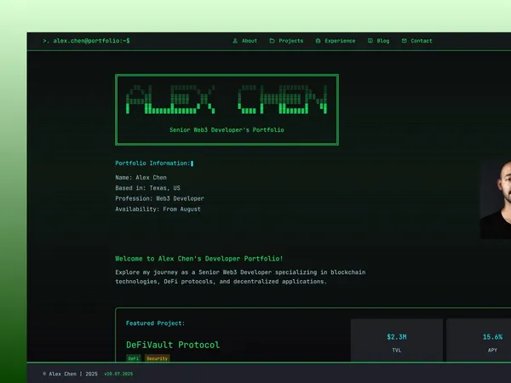The width and height of the screenshot is (511, 383).
Task: Open the DeFiVault Protocol project title
Action: pyautogui.click(x=173, y=345)
